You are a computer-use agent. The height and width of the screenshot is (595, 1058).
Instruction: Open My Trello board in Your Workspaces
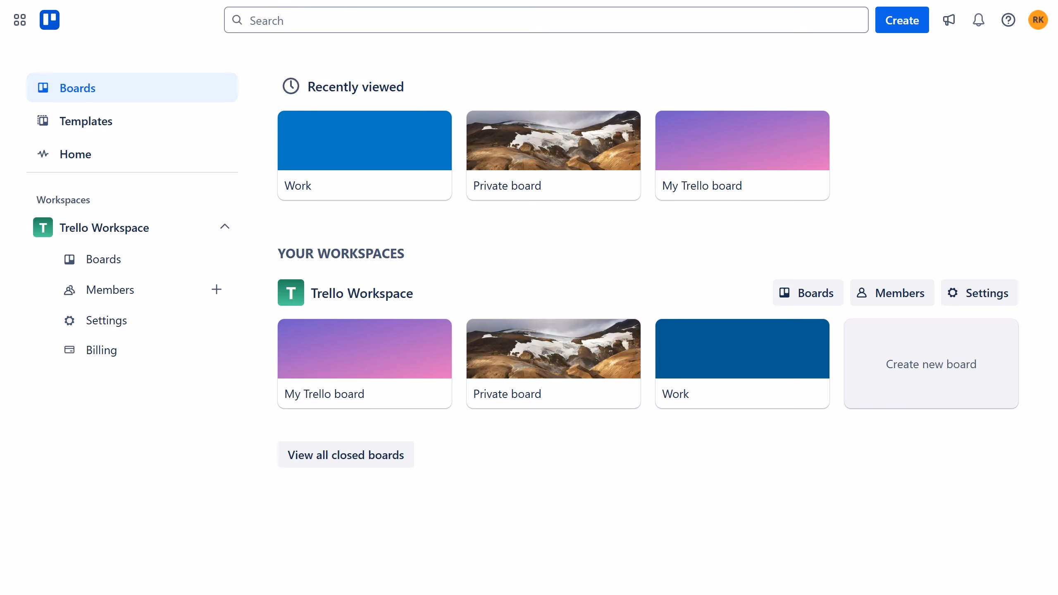365,364
